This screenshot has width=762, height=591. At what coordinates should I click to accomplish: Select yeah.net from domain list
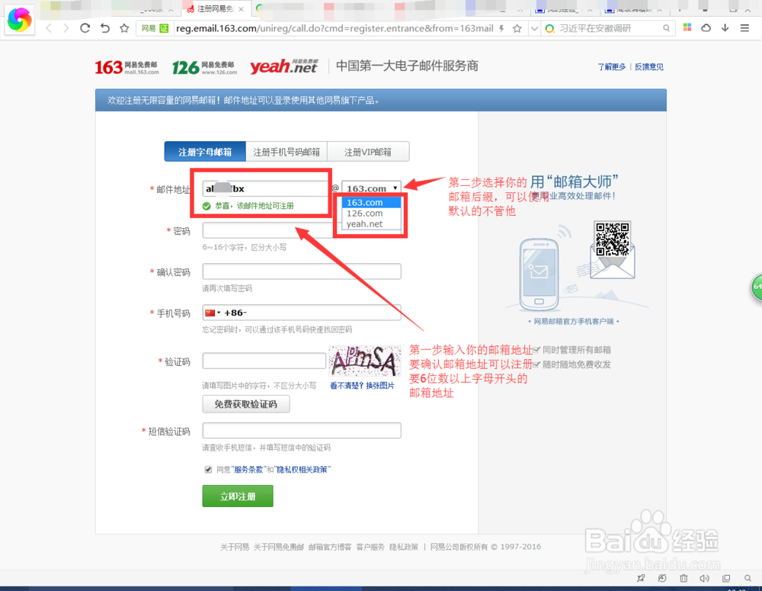pos(372,223)
